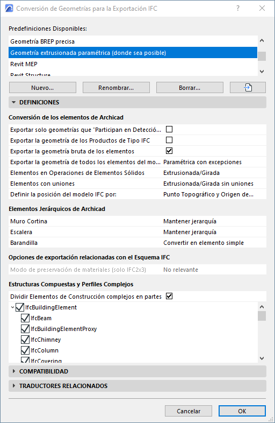The image size is (275, 423).
Task: Toggle 'Dividir Elementos de Construcción complejos en partes'
Action: (169, 296)
